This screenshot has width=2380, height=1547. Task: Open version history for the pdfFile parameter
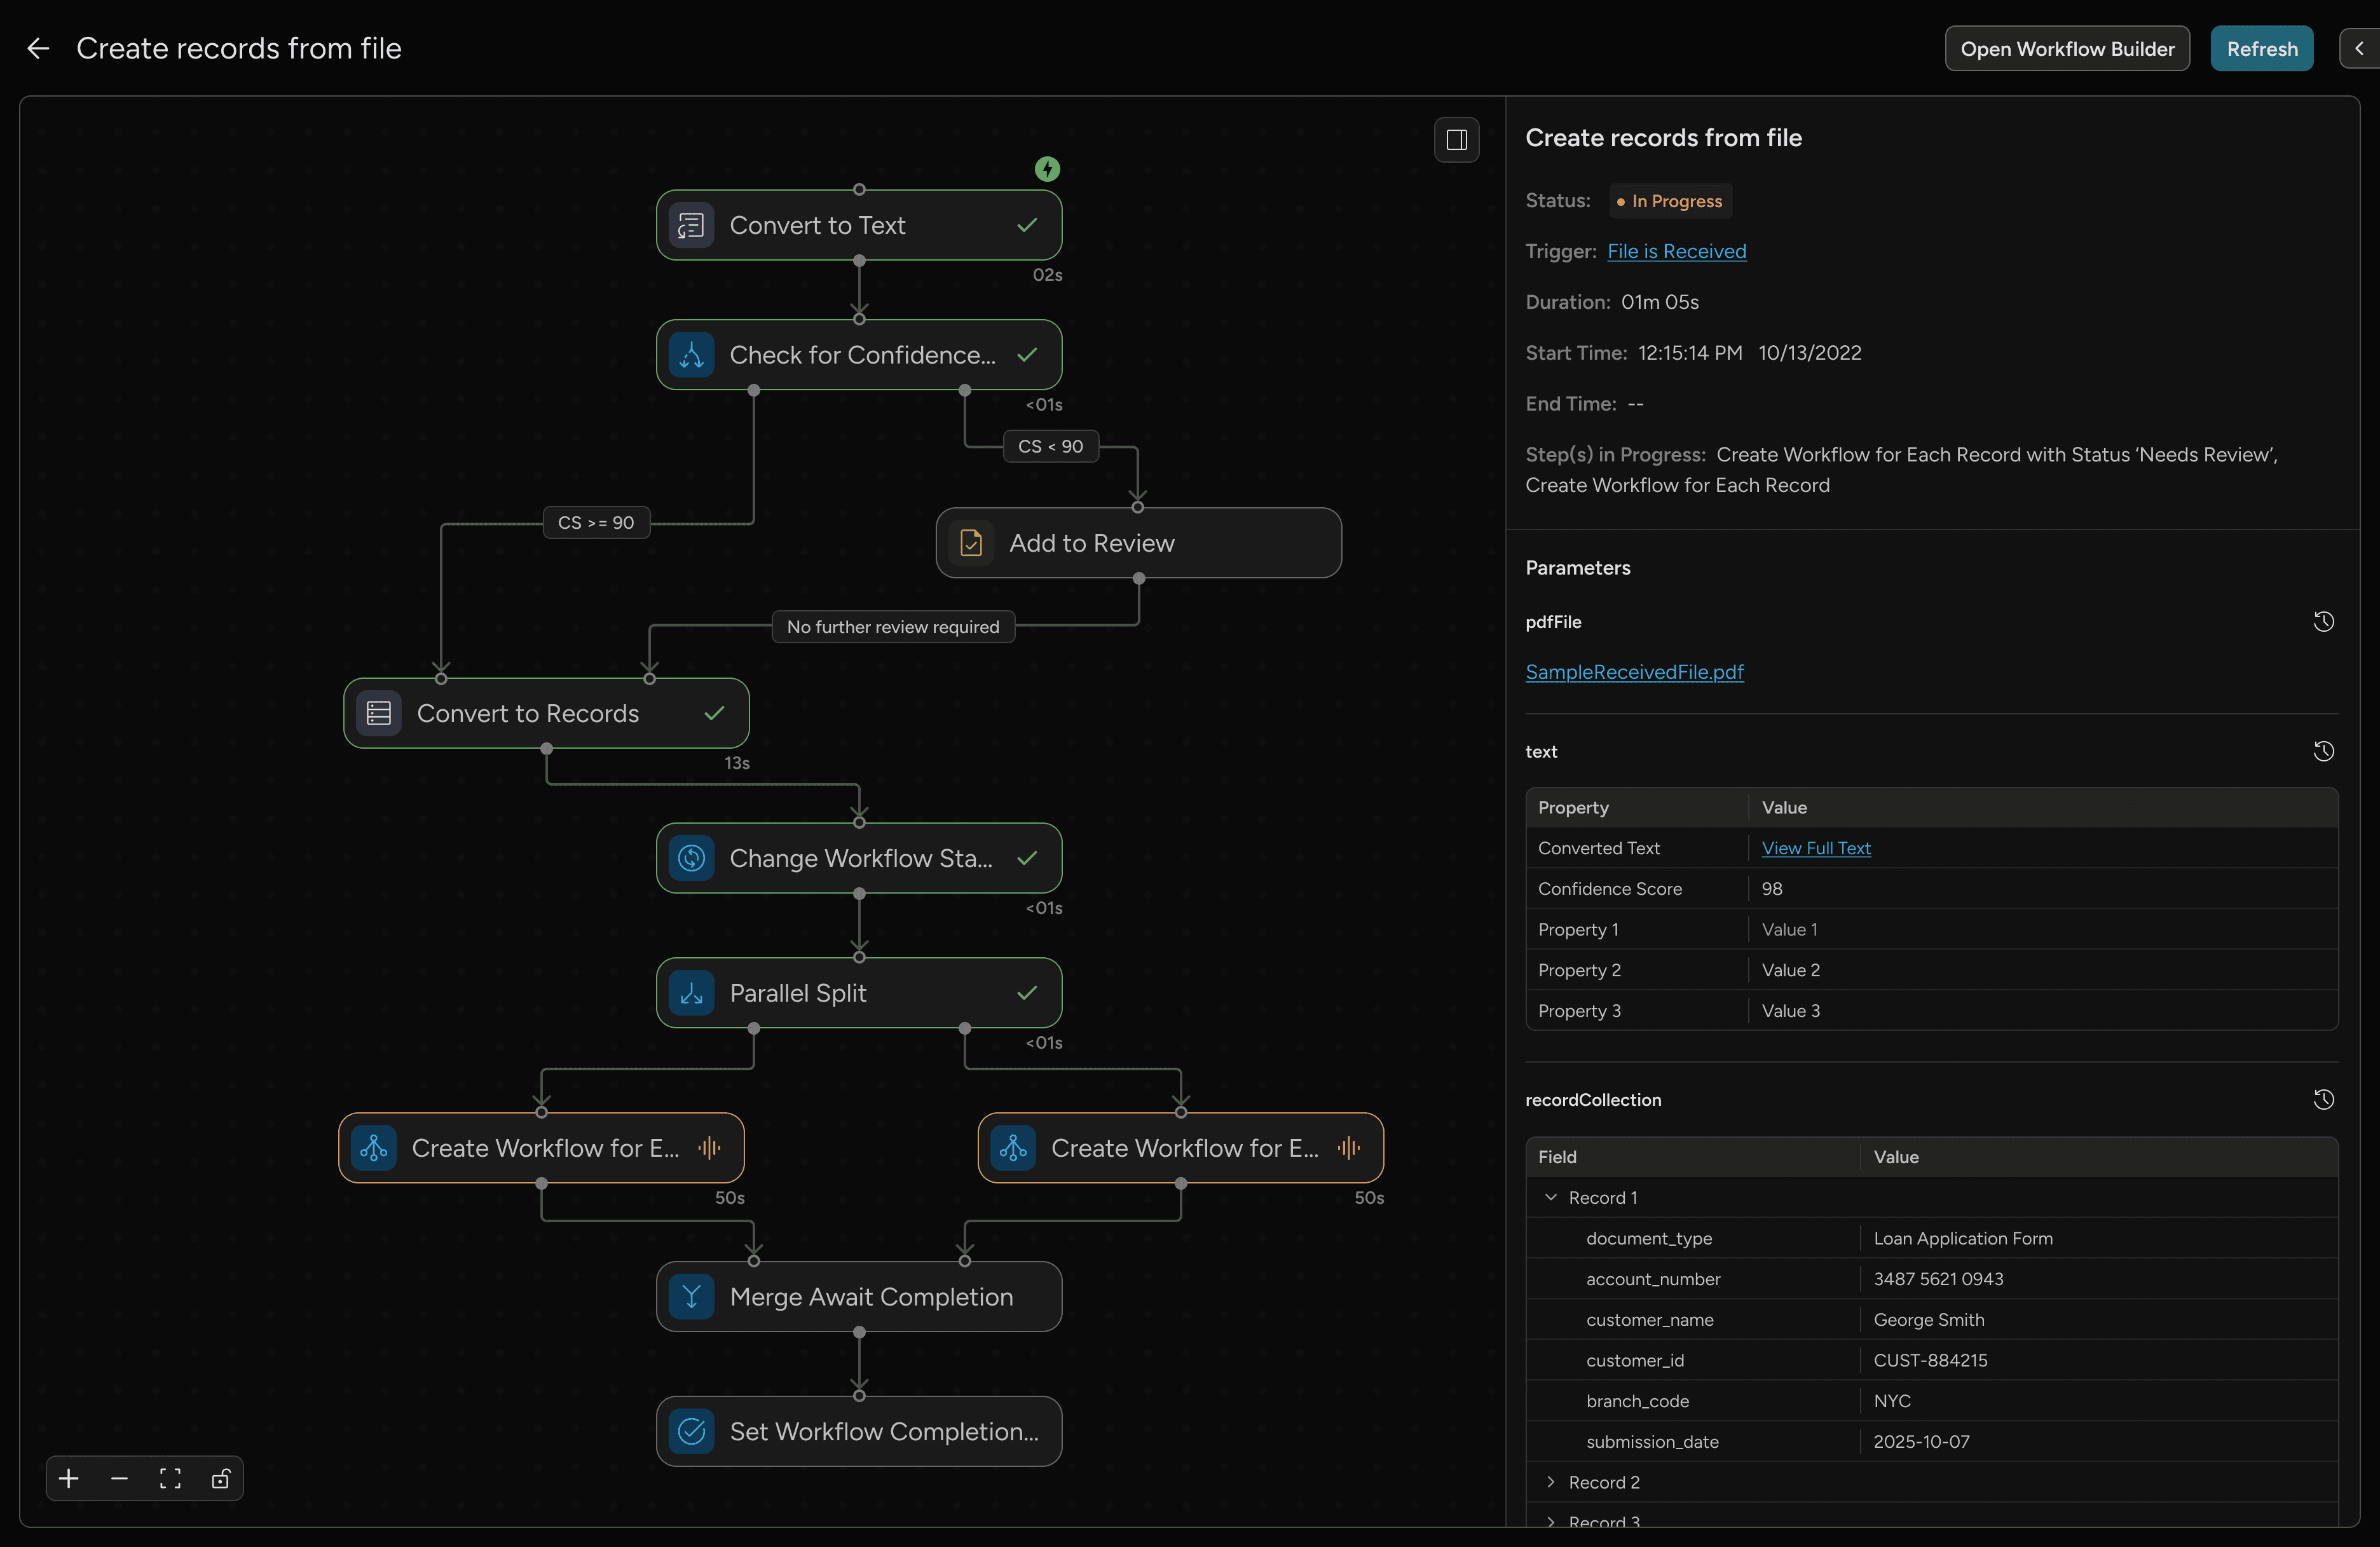point(2324,622)
